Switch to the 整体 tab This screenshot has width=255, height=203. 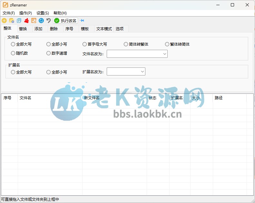(x=9, y=28)
